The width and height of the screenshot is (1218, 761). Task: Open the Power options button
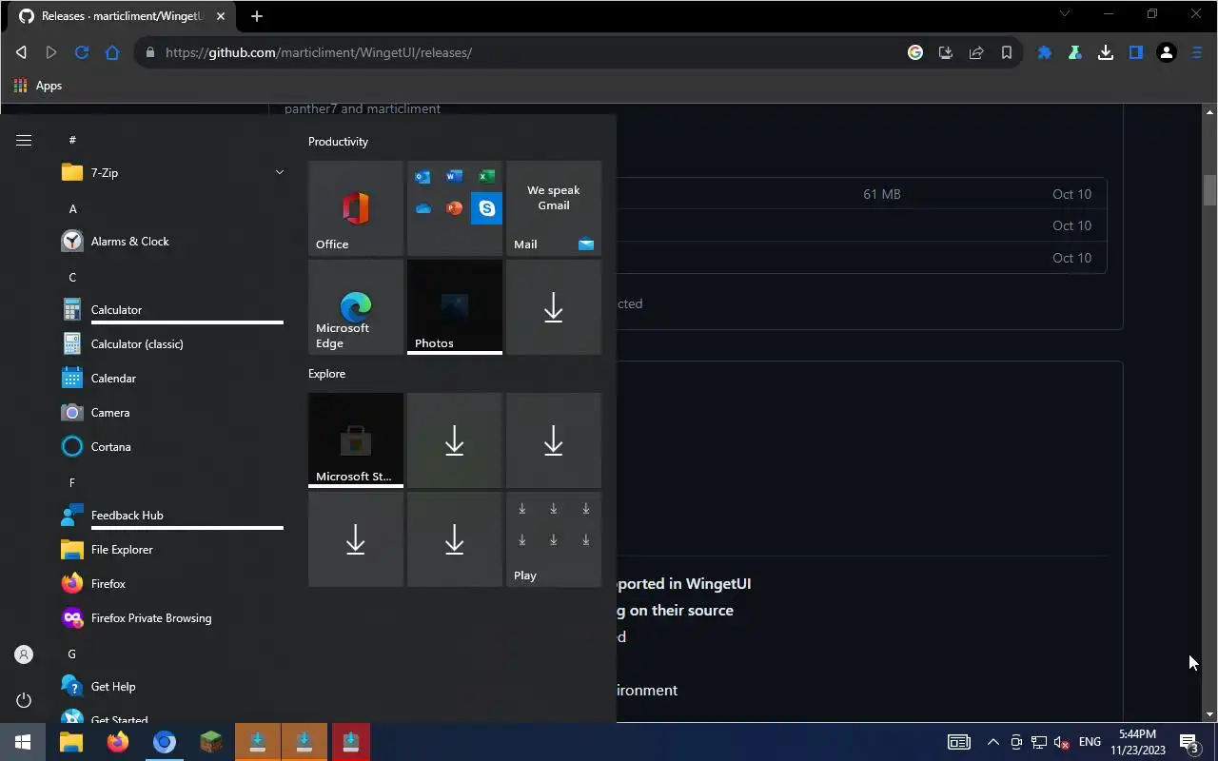[x=24, y=700]
